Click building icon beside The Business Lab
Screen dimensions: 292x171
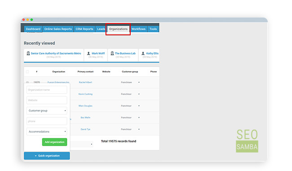(x=112, y=54)
